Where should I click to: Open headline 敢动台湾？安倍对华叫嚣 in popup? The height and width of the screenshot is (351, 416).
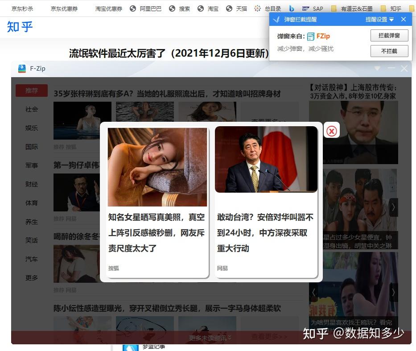265,233
